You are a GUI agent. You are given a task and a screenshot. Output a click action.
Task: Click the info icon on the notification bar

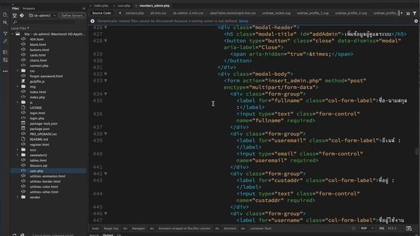click(x=93, y=21)
